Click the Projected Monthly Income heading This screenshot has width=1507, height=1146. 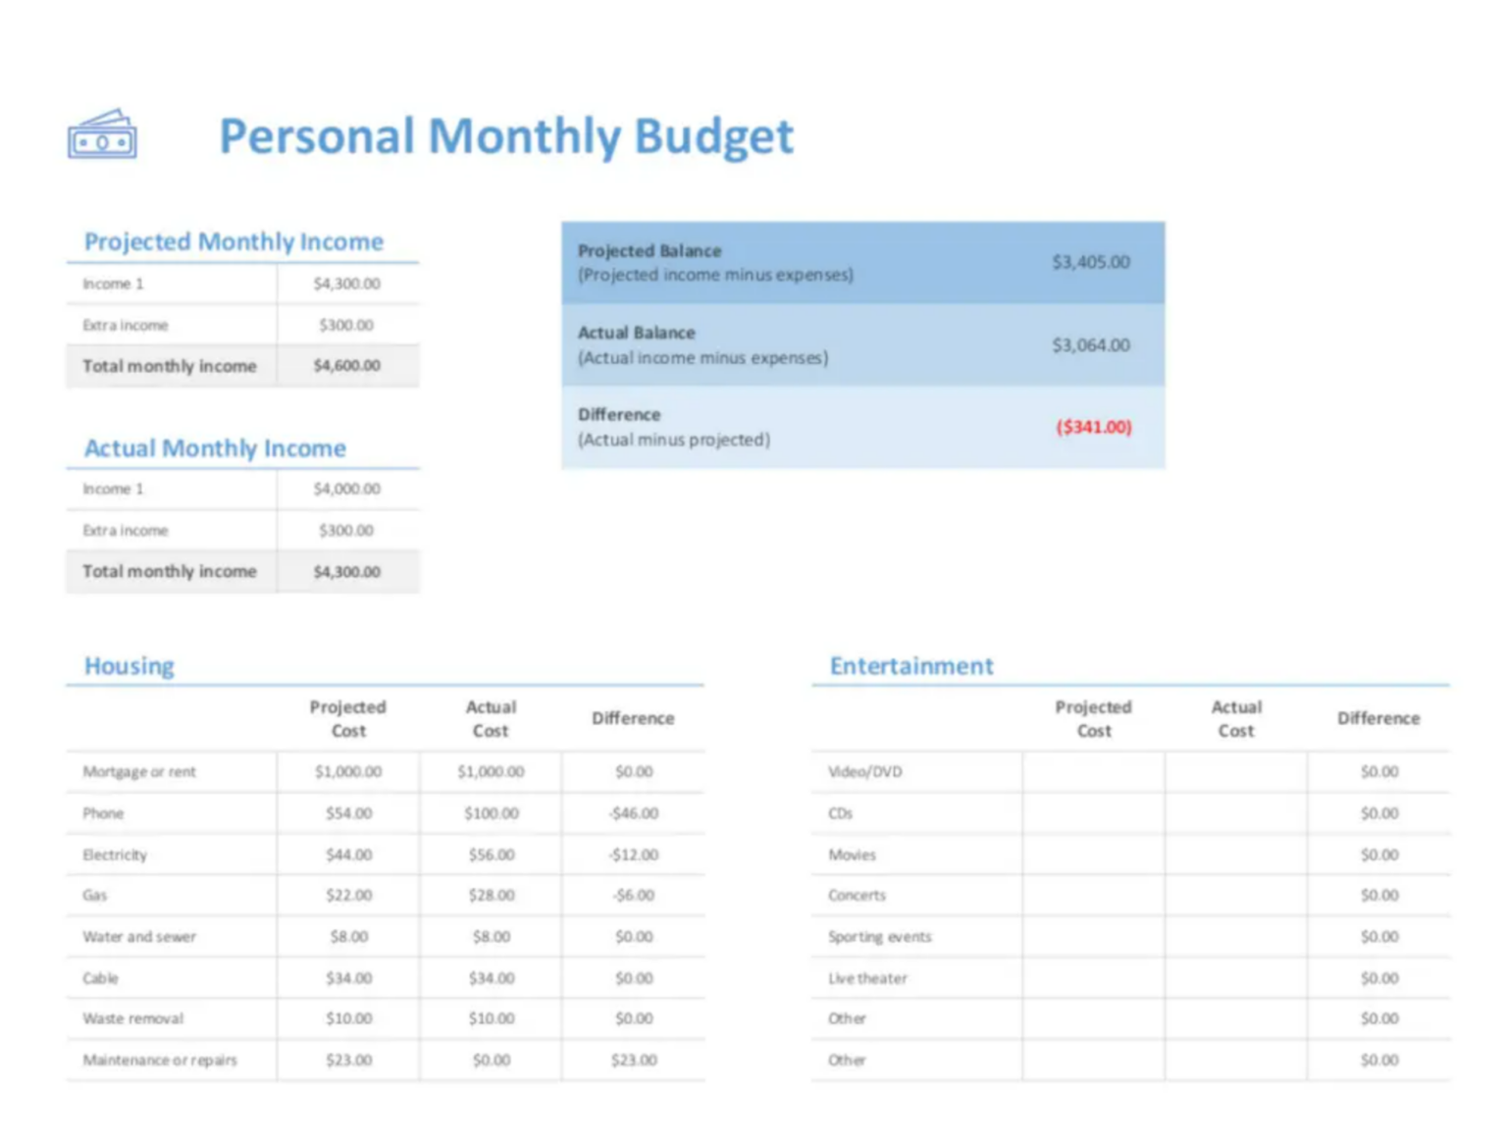(233, 241)
